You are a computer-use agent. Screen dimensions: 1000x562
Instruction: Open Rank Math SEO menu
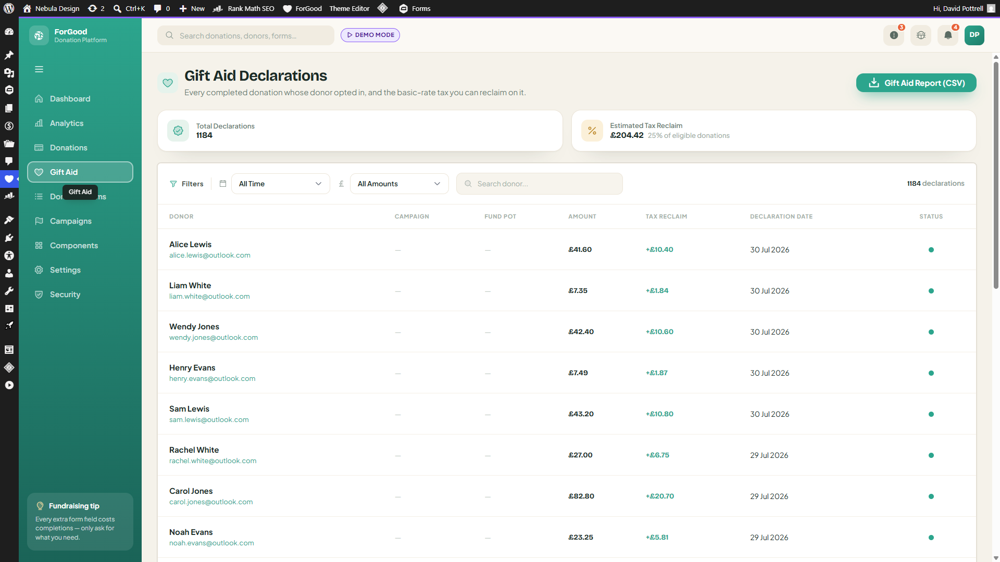(244, 8)
